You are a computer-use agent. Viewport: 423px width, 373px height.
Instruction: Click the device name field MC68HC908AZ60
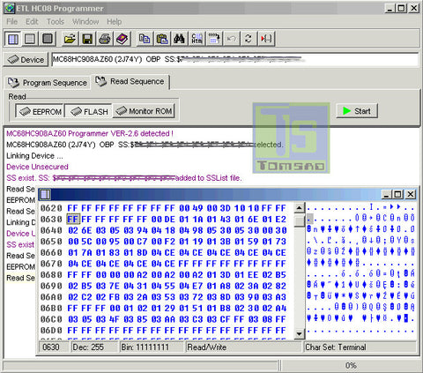234,59
